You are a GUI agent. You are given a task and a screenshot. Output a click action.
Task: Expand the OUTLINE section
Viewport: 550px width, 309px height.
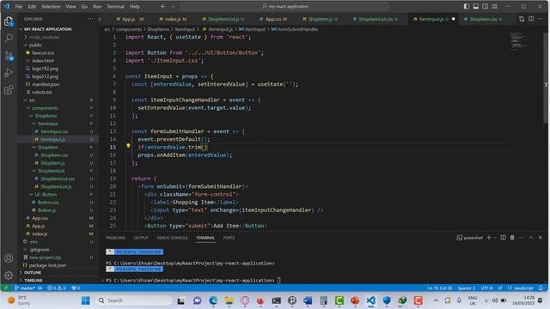[x=33, y=273]
